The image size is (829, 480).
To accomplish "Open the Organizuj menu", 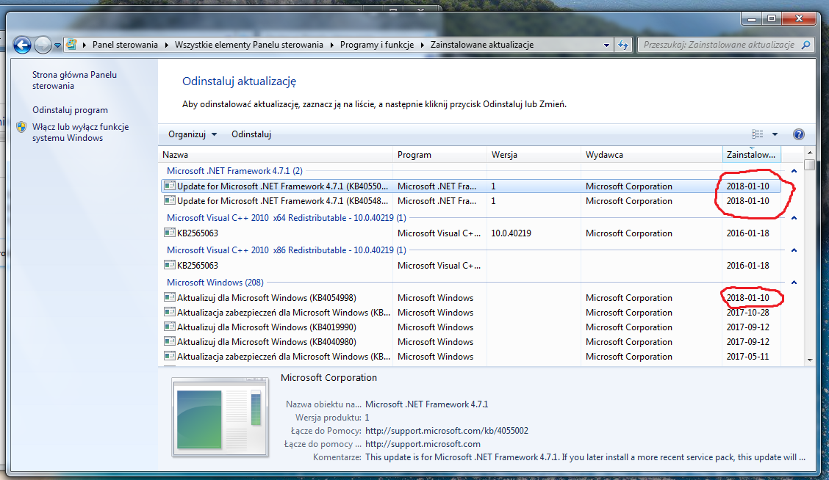I will [x=193, y=134].
